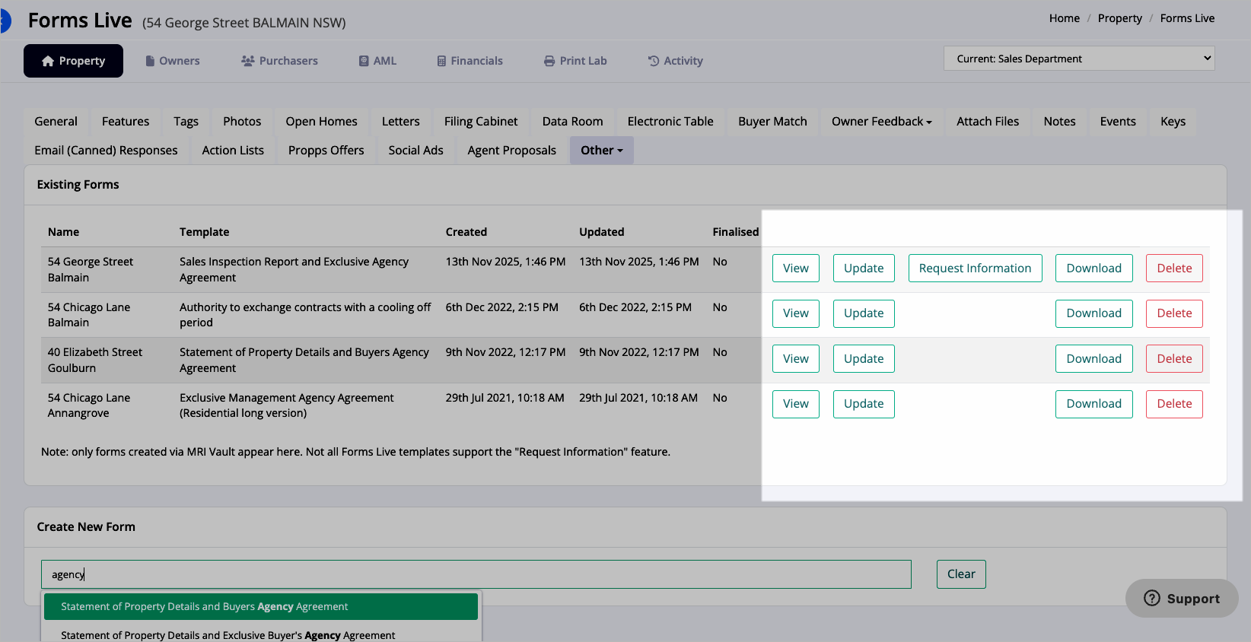The width and height of the screenshot is (1251, 642).
Task: View the 54 Chicago Lane Annangrove form
Action: click(x=796, y=404)
